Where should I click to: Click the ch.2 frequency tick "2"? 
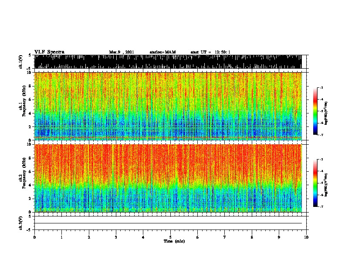[x=30, y=199]
